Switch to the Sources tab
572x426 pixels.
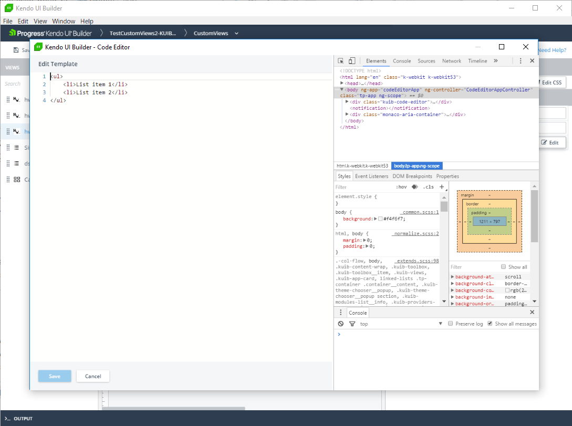point(427,61)
